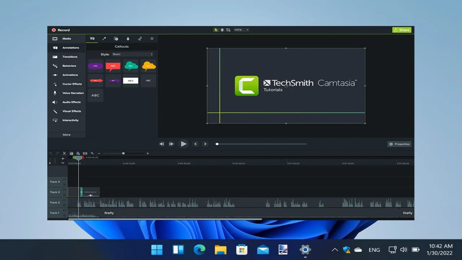Click the timeline Redo arrow
Viewport: 462px width, 260px height.
(57, 153)
